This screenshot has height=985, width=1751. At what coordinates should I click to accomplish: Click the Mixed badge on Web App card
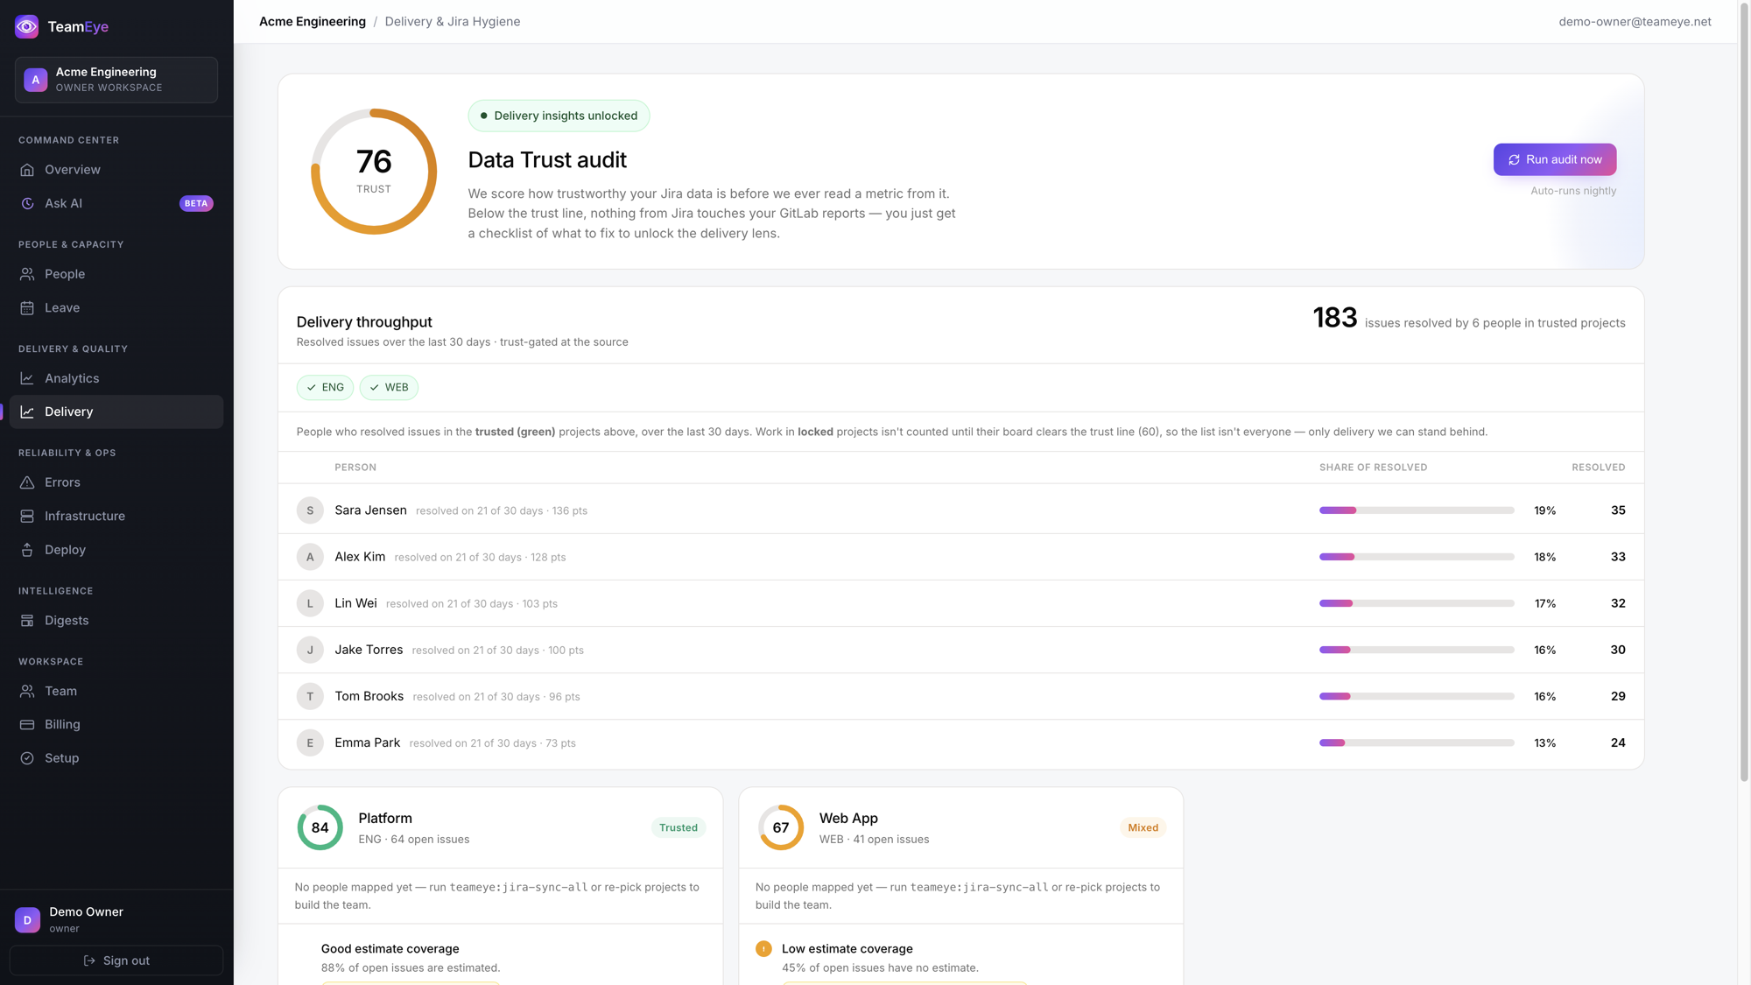pyautogui.click(x=1143, y=827)
